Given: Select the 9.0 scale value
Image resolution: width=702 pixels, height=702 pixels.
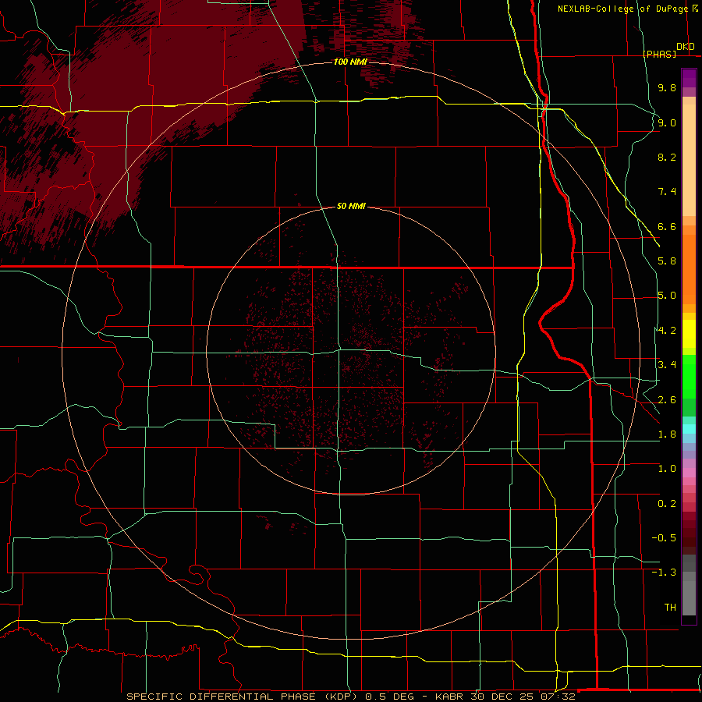Looking at the screenshot, I should [x=667, y=122].
